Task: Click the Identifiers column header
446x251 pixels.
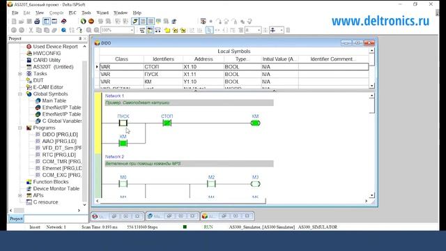Action: tap(163, 59)
